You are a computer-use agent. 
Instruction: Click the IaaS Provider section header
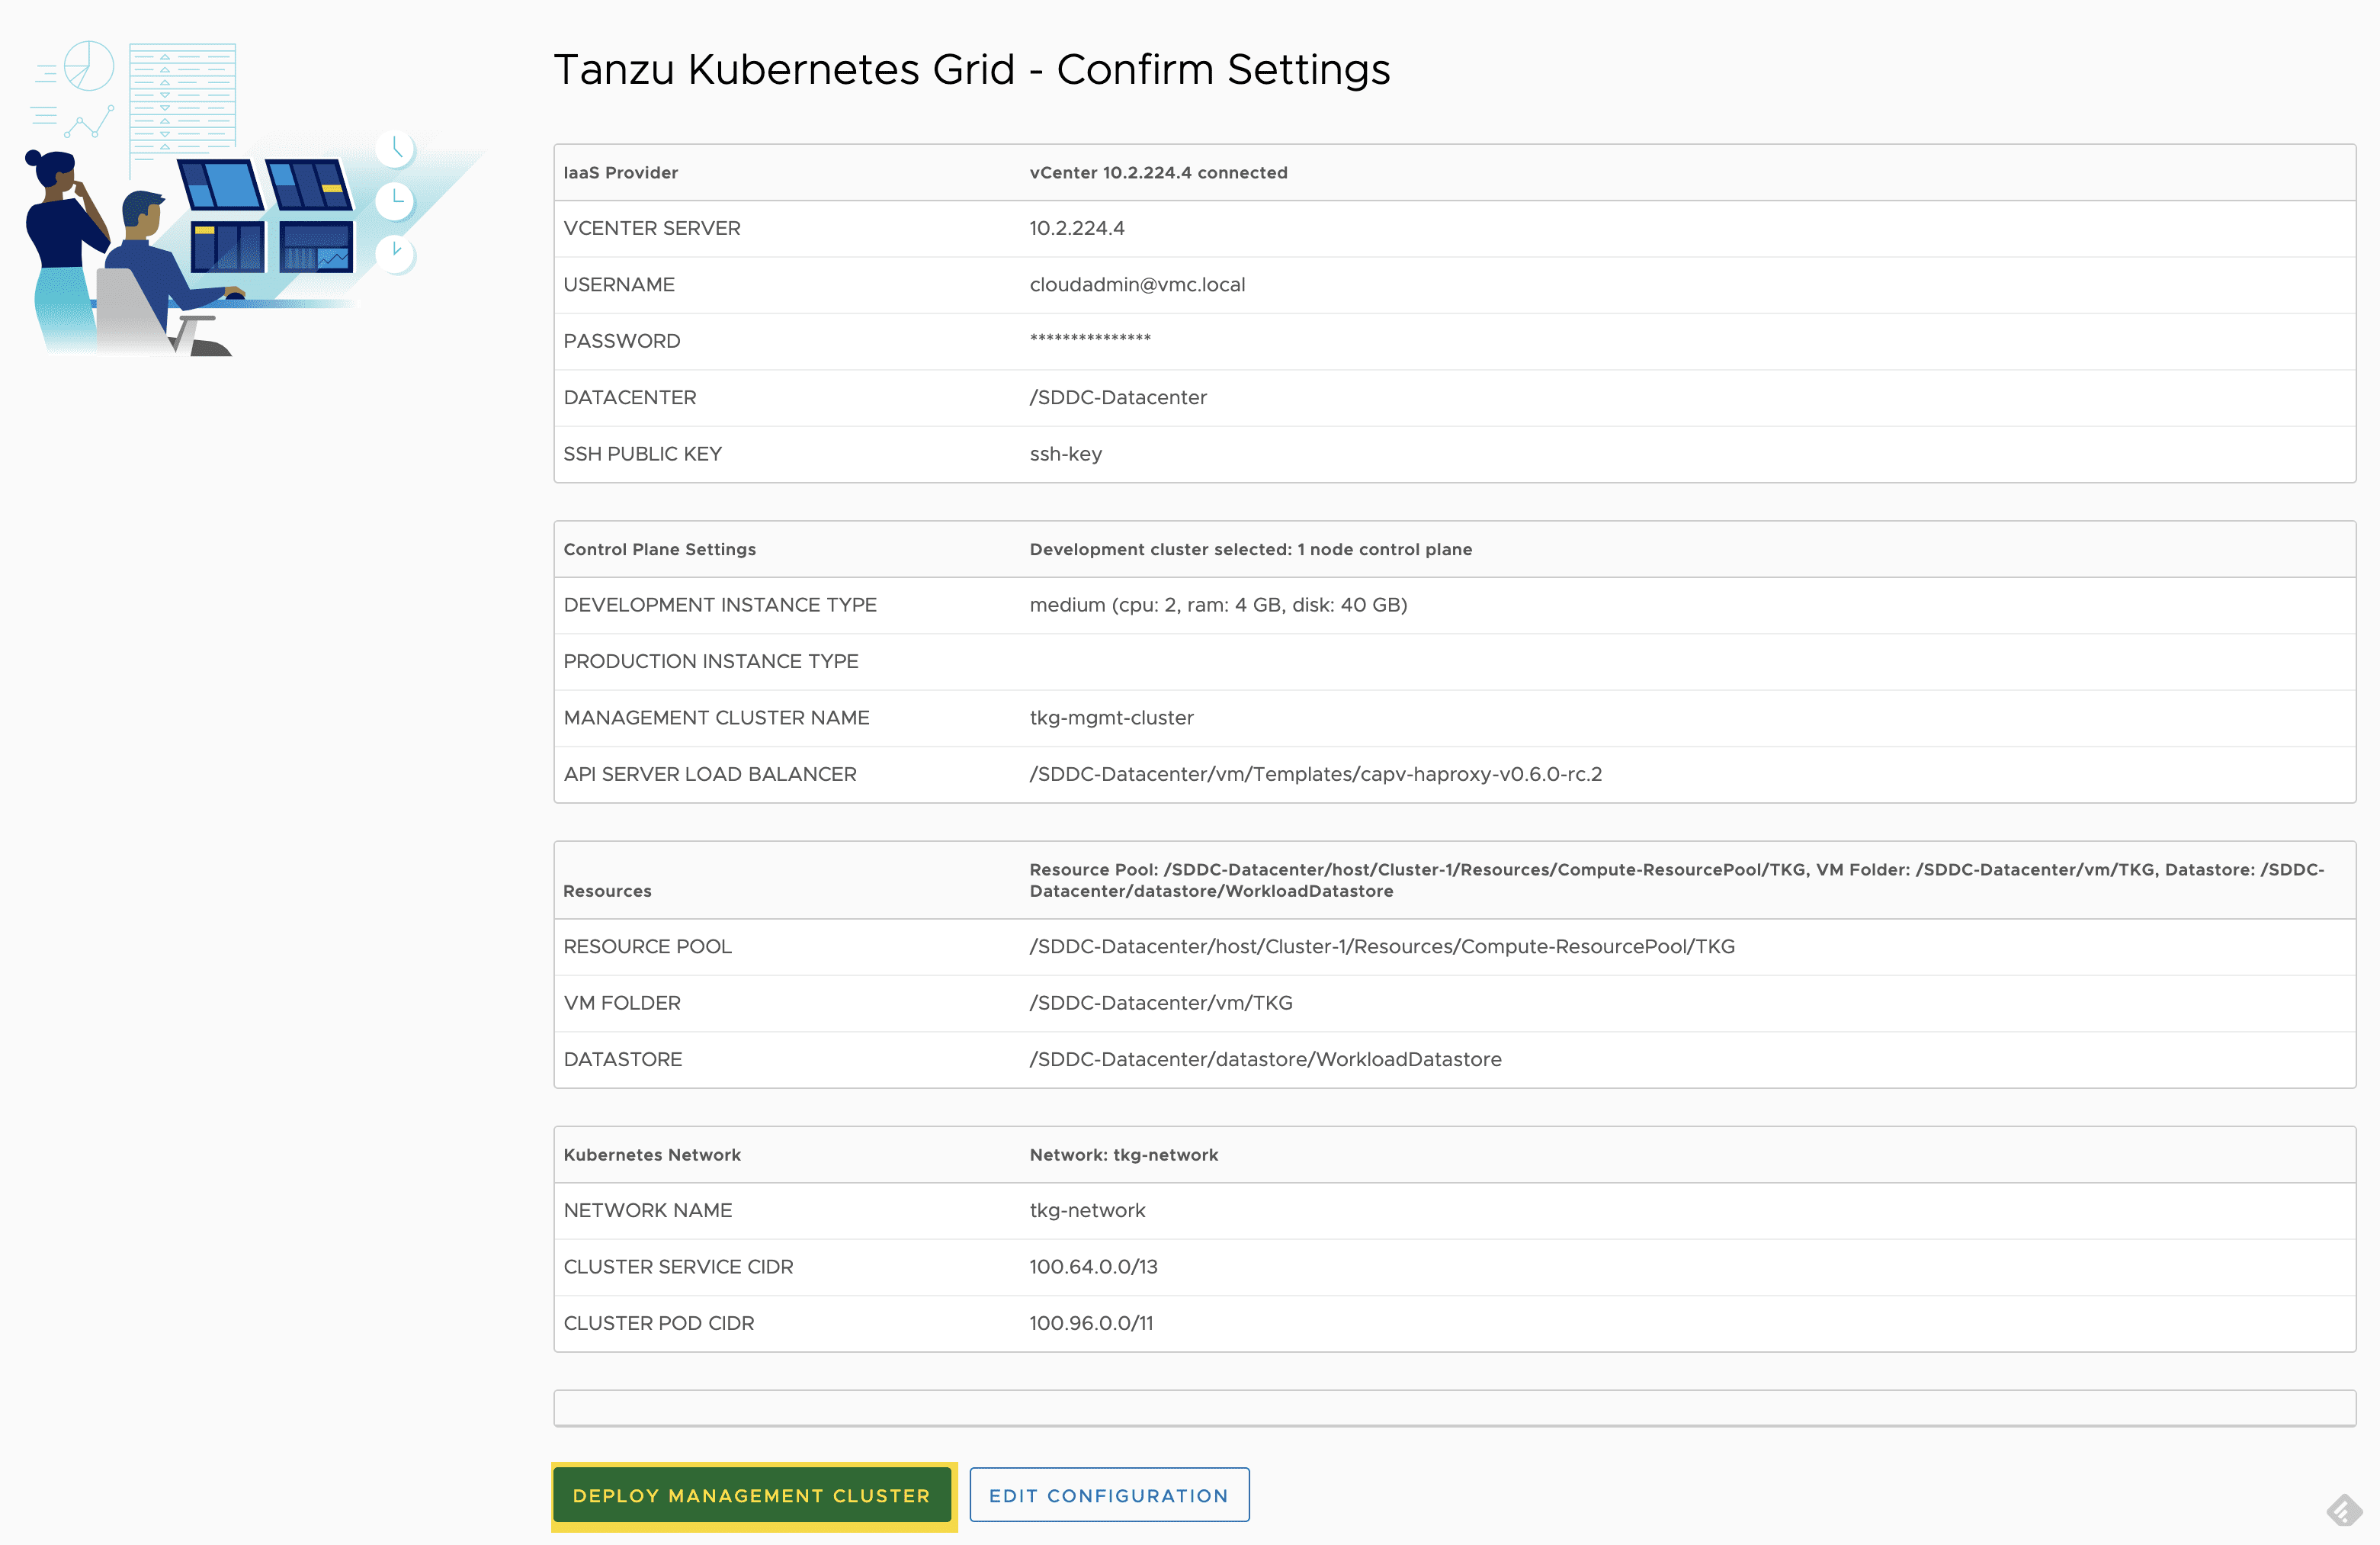(621, 172)
